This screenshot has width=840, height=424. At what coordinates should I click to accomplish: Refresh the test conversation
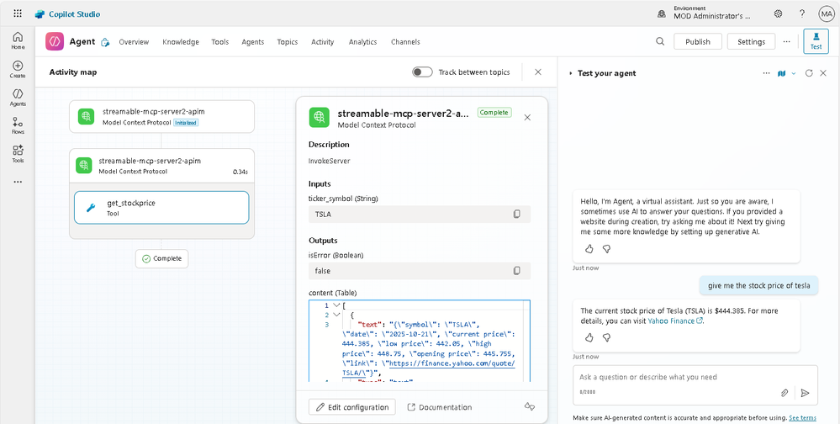[809, 73]
